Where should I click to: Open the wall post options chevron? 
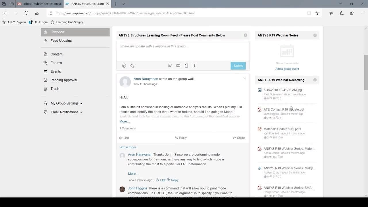(x=244, y=78)
